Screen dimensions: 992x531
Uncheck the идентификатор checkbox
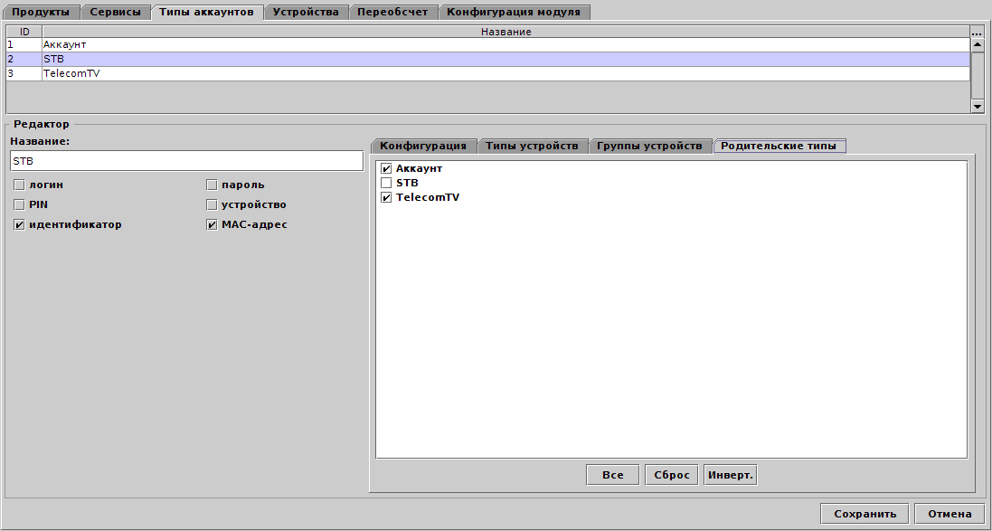[x=19, y=224]
